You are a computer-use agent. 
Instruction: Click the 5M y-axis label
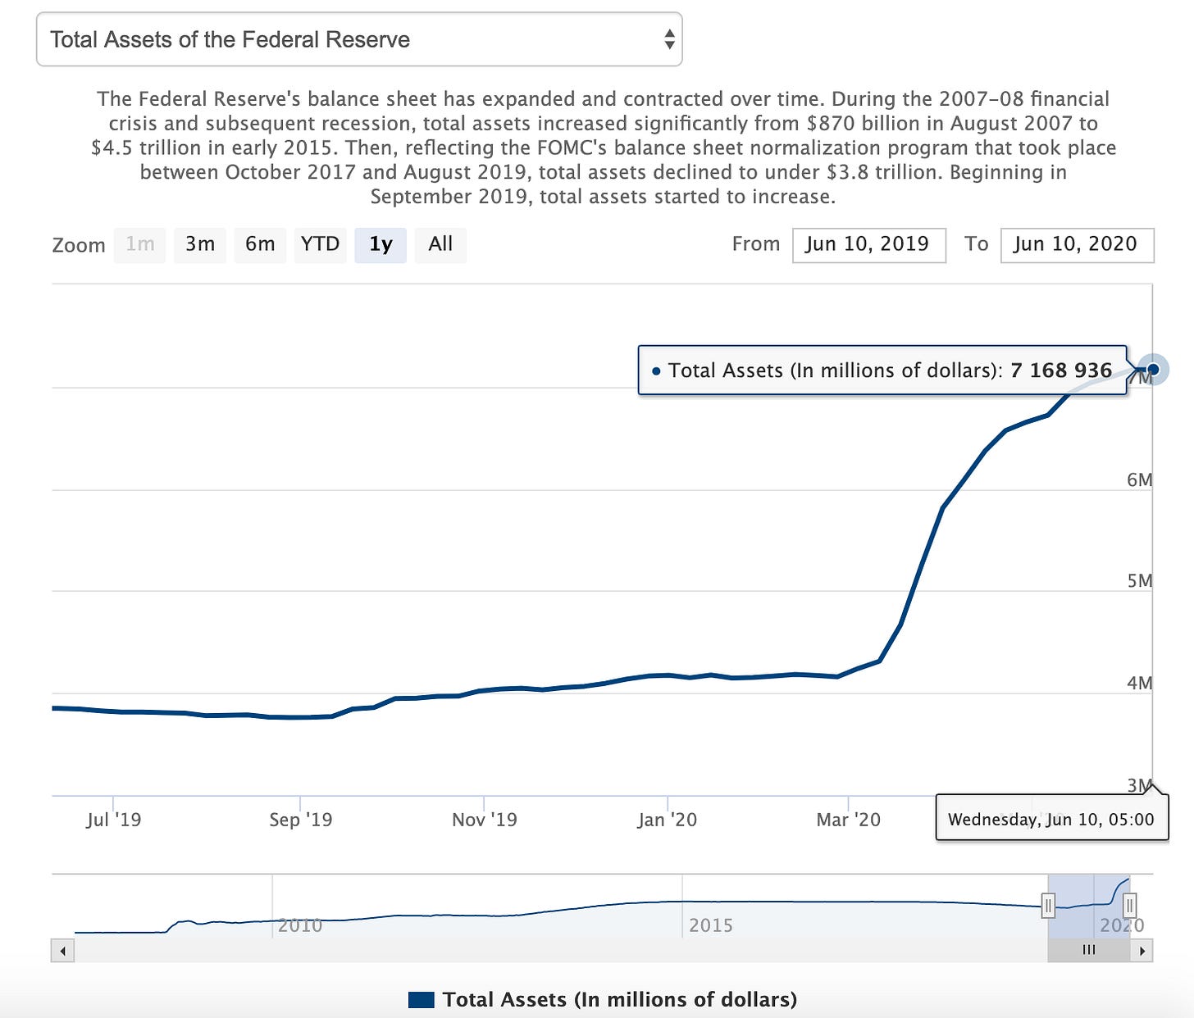(1139, 580)
